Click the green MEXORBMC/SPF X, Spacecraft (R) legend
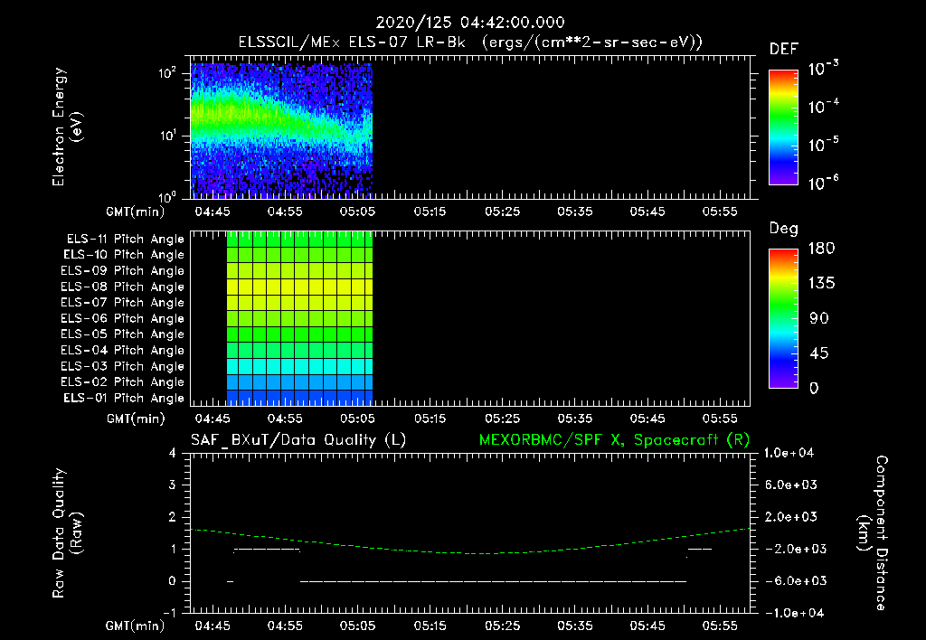This screenshot has width=926, height=640. pyautogui.click(x=615, y=440)
